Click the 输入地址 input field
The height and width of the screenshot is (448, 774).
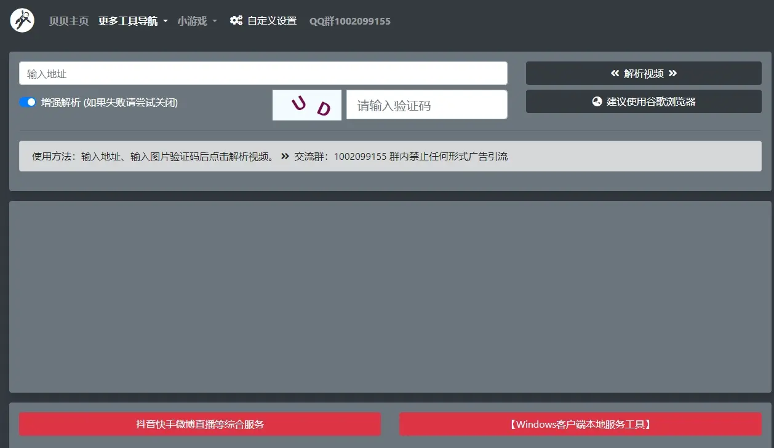pyautogui.click(x=263, y=73)
